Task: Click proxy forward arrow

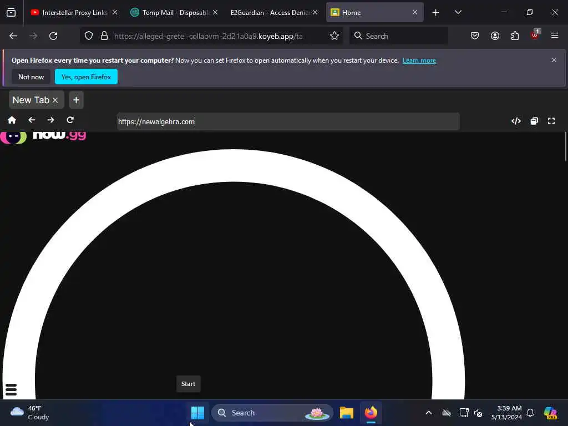Action: (x=50, y=120)
